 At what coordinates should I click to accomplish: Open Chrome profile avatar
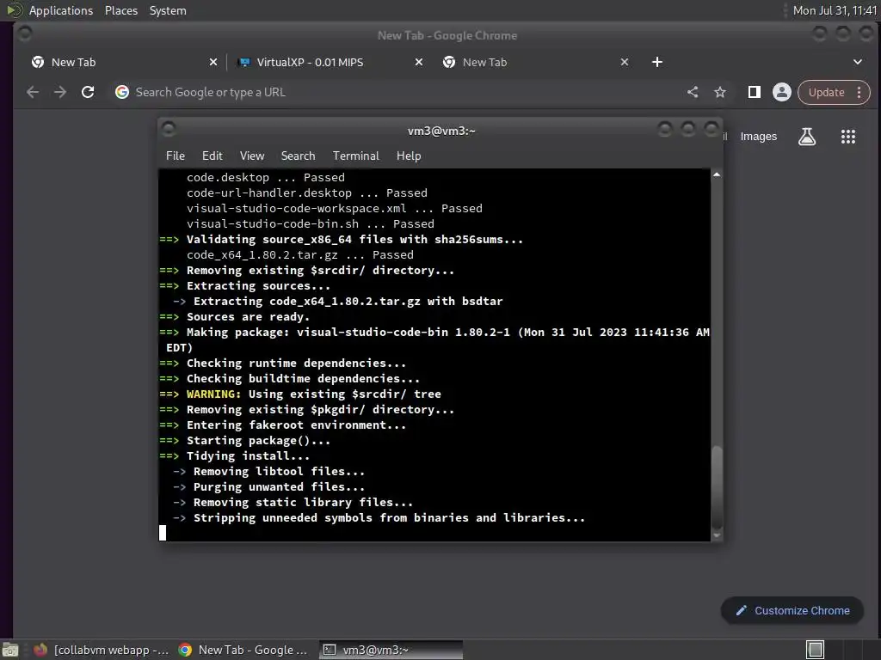click(x=781, y=92)
